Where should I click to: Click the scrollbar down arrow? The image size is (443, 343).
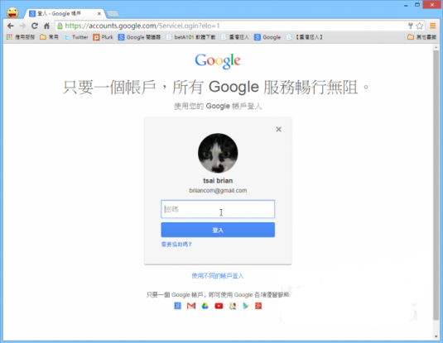[x=436, y=336]
